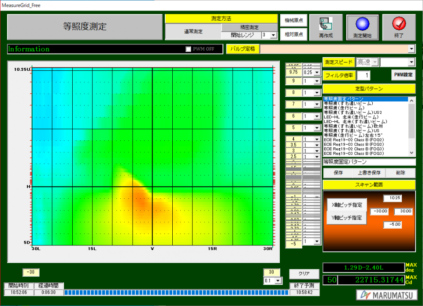Click the 終了 red checkmark exit button
The height and width of the screenshot is (306, 423).
pyautogui.click(x=399, y=27)
